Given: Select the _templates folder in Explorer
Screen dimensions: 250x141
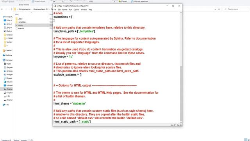Looking at the screenshot, I should click(x=22, y=22).
